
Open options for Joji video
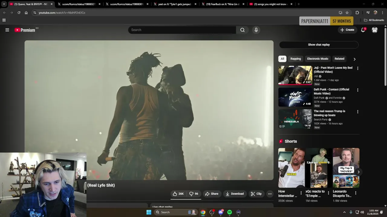click(358, 68)
